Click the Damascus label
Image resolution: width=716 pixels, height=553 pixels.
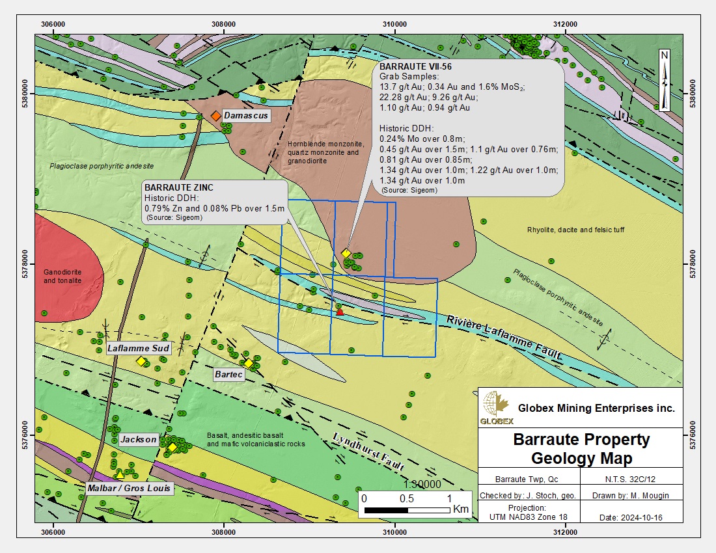pyautogui.click(x=245, y=116)
